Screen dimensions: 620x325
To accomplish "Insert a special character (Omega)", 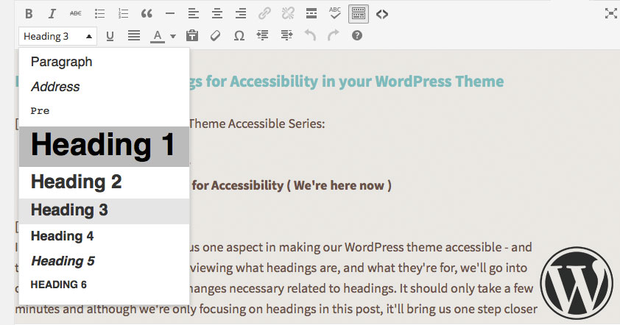I will 239,36.
